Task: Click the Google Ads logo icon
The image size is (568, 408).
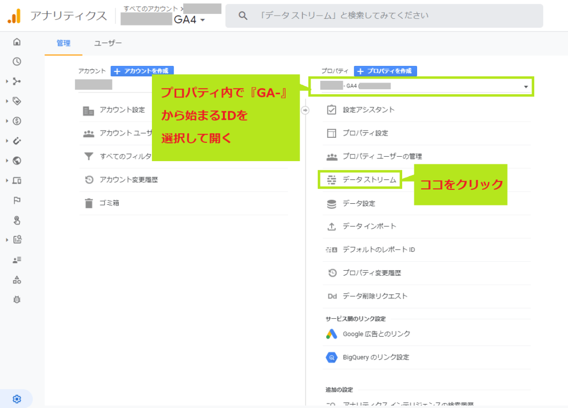Action: (332, 334)
